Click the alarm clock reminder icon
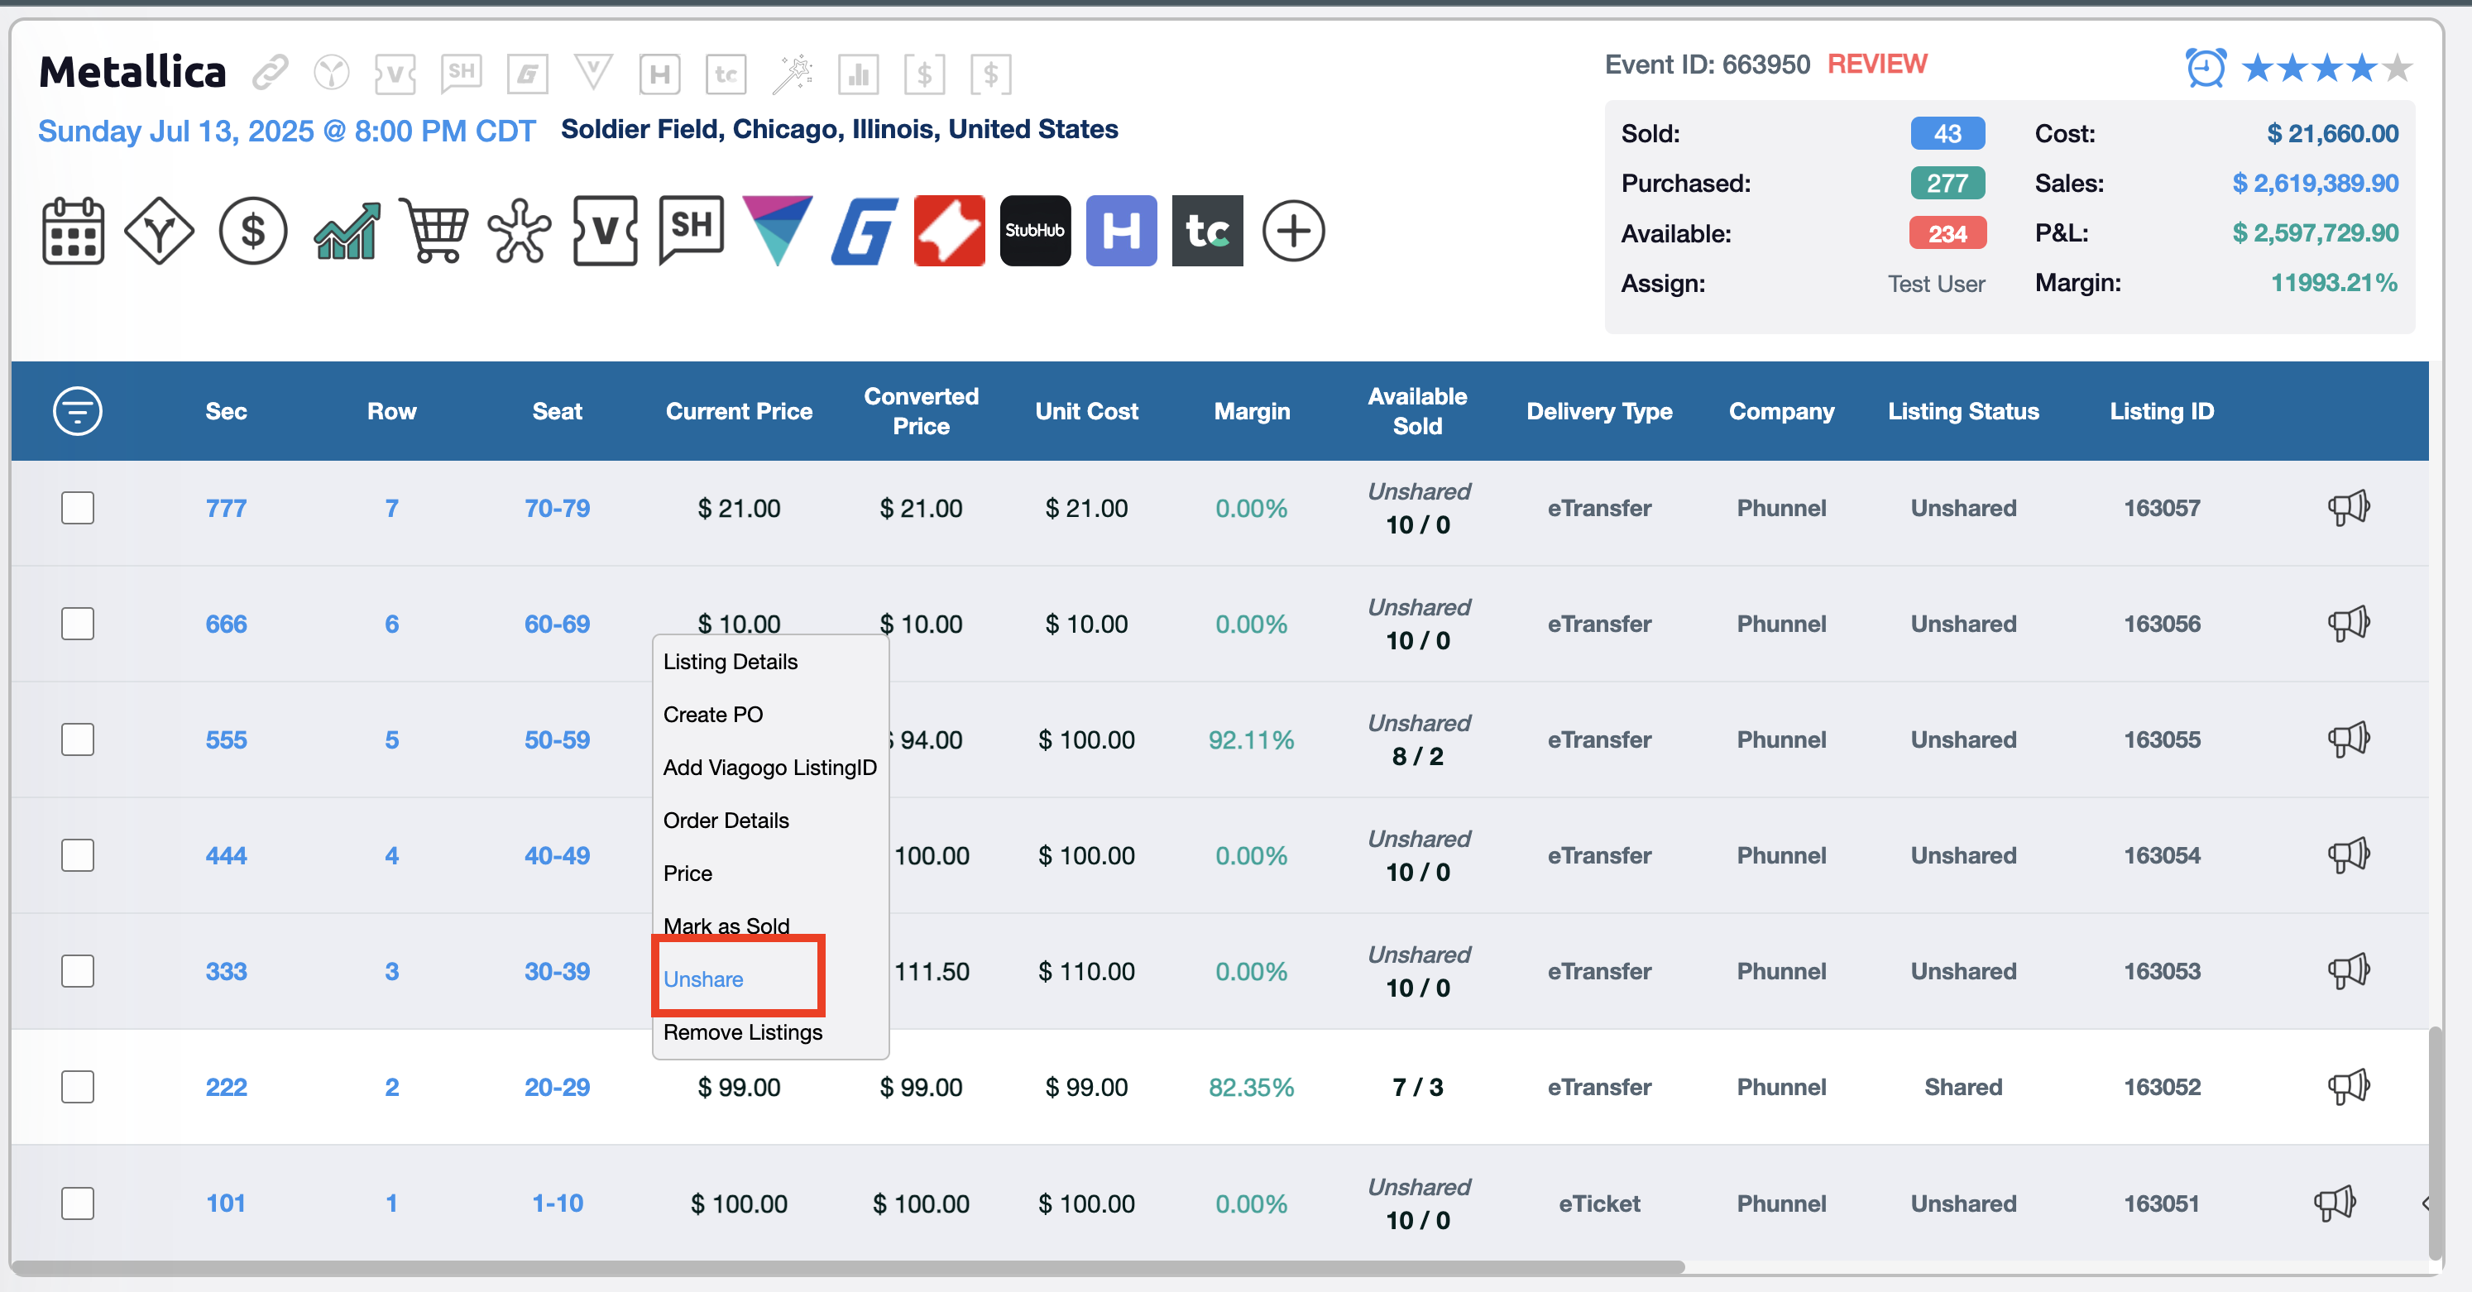The image size is (2472, 1292). coord(2206,68)
